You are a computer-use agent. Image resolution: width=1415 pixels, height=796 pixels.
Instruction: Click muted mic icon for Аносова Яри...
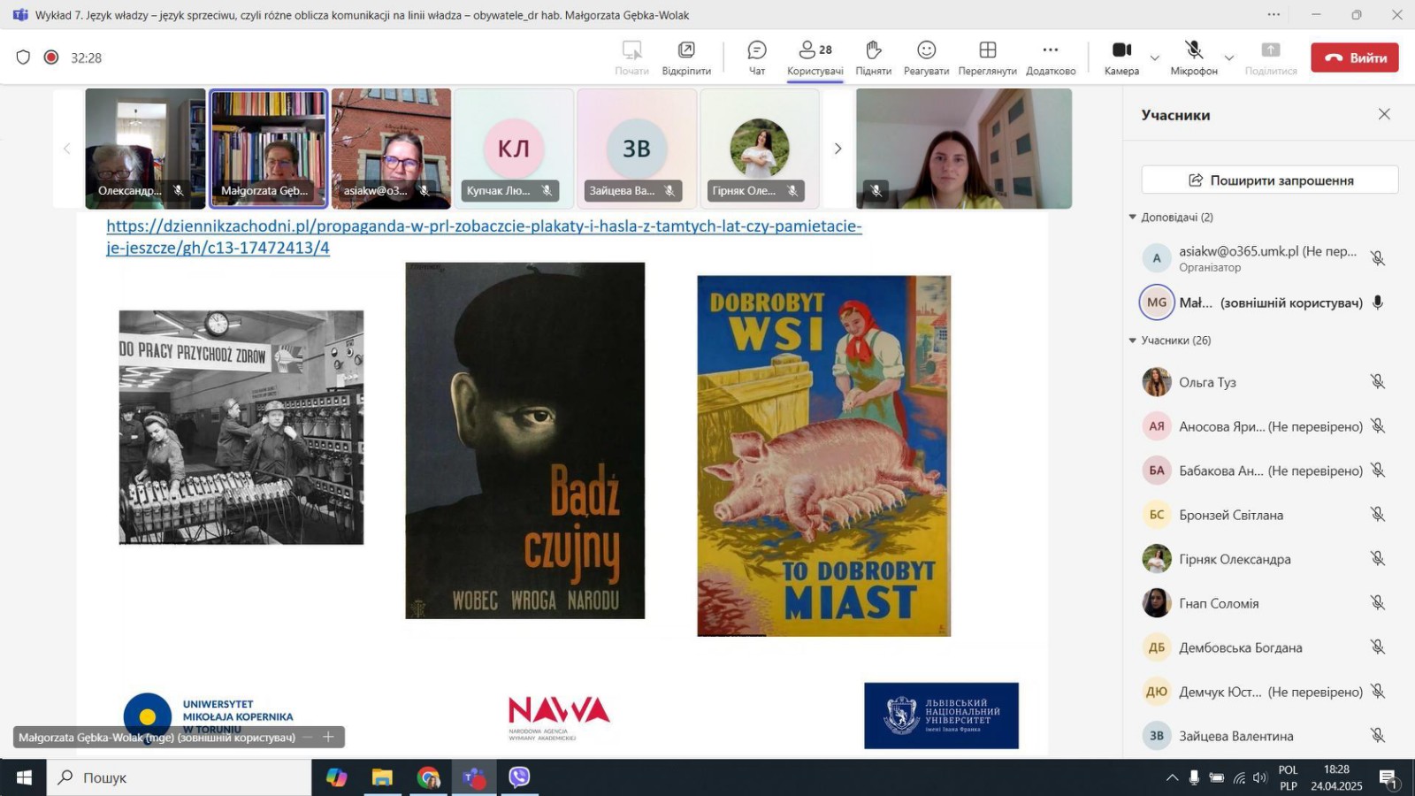1377,425
